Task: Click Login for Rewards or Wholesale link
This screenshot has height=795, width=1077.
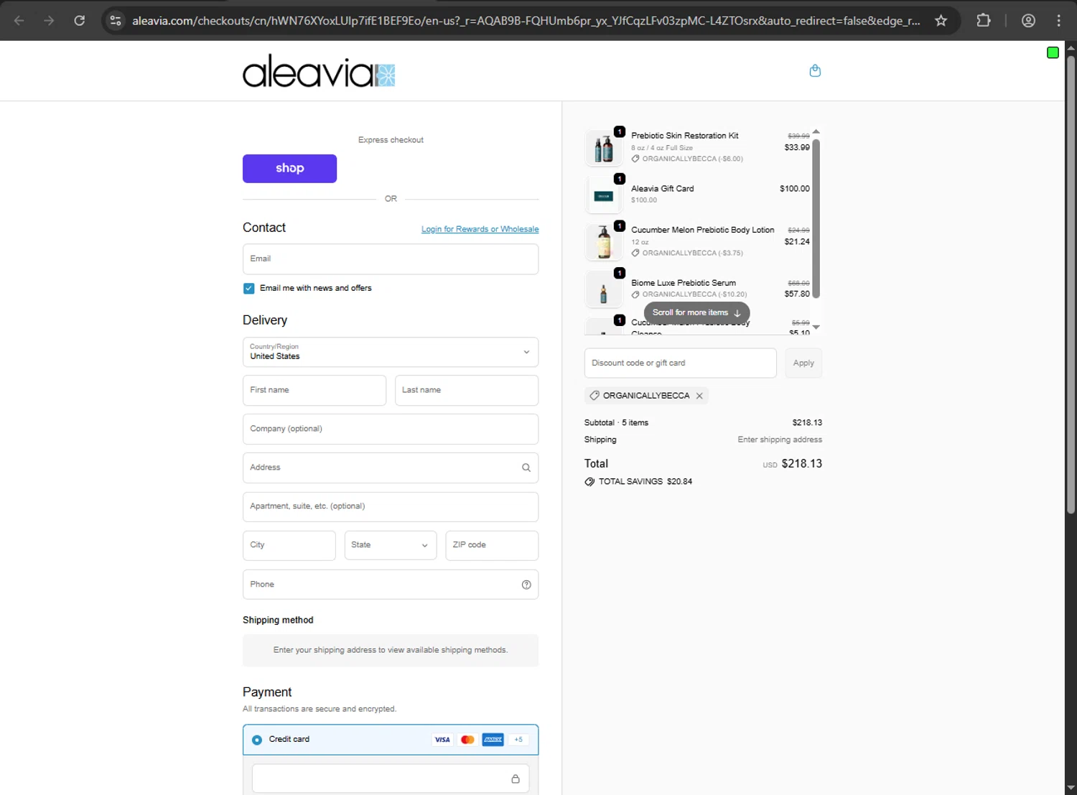Action: pos(480,229)
